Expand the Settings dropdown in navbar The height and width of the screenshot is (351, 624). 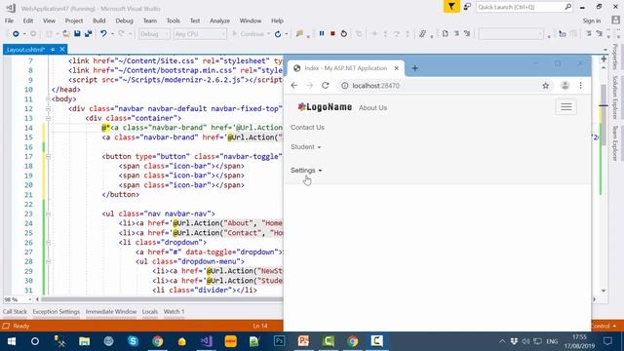(x=306, y=171)
